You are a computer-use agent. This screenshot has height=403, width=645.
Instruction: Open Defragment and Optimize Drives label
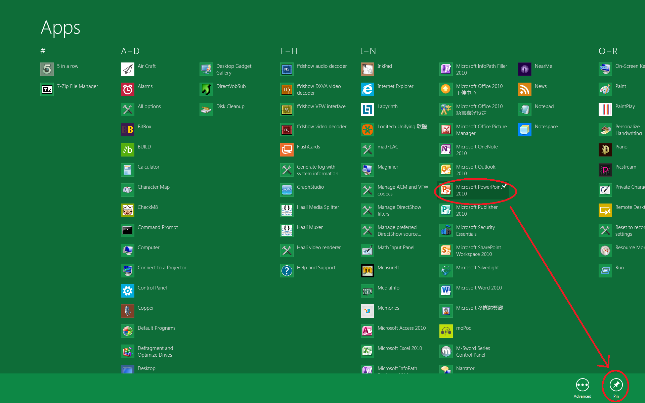155,352
